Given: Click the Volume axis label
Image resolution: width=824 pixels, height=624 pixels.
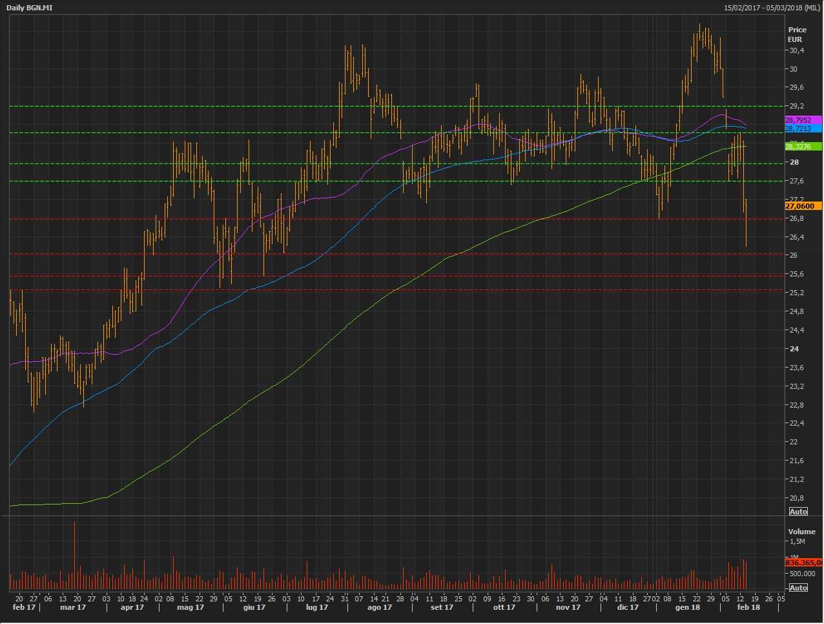Looking at the screenshot, I should [801, 532].
